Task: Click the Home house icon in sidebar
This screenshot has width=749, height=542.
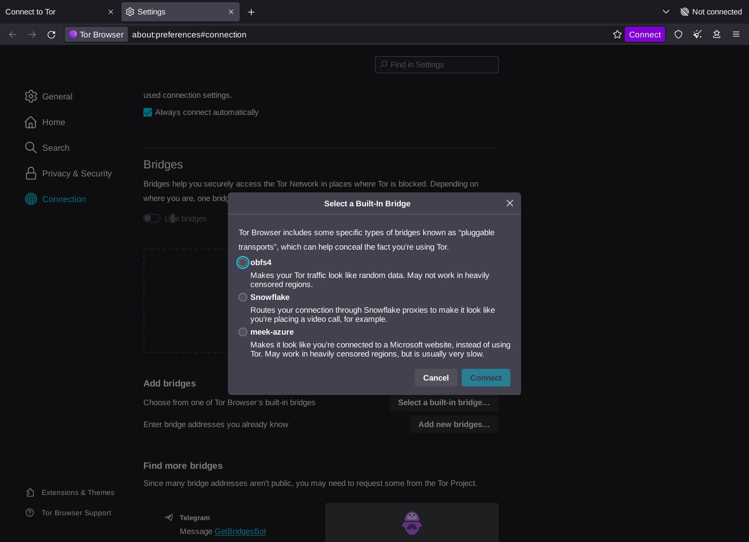Action: 31,122
